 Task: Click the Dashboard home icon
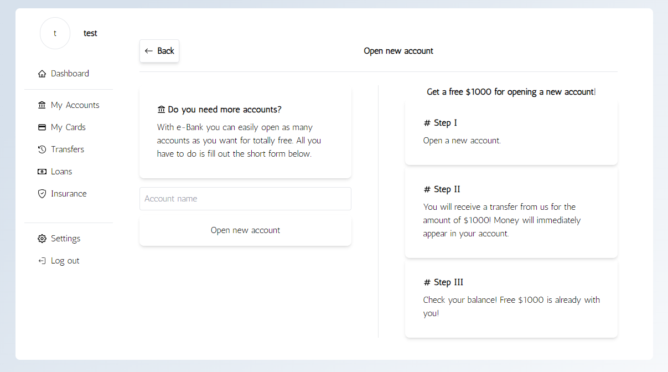click(x=42, y=73)
